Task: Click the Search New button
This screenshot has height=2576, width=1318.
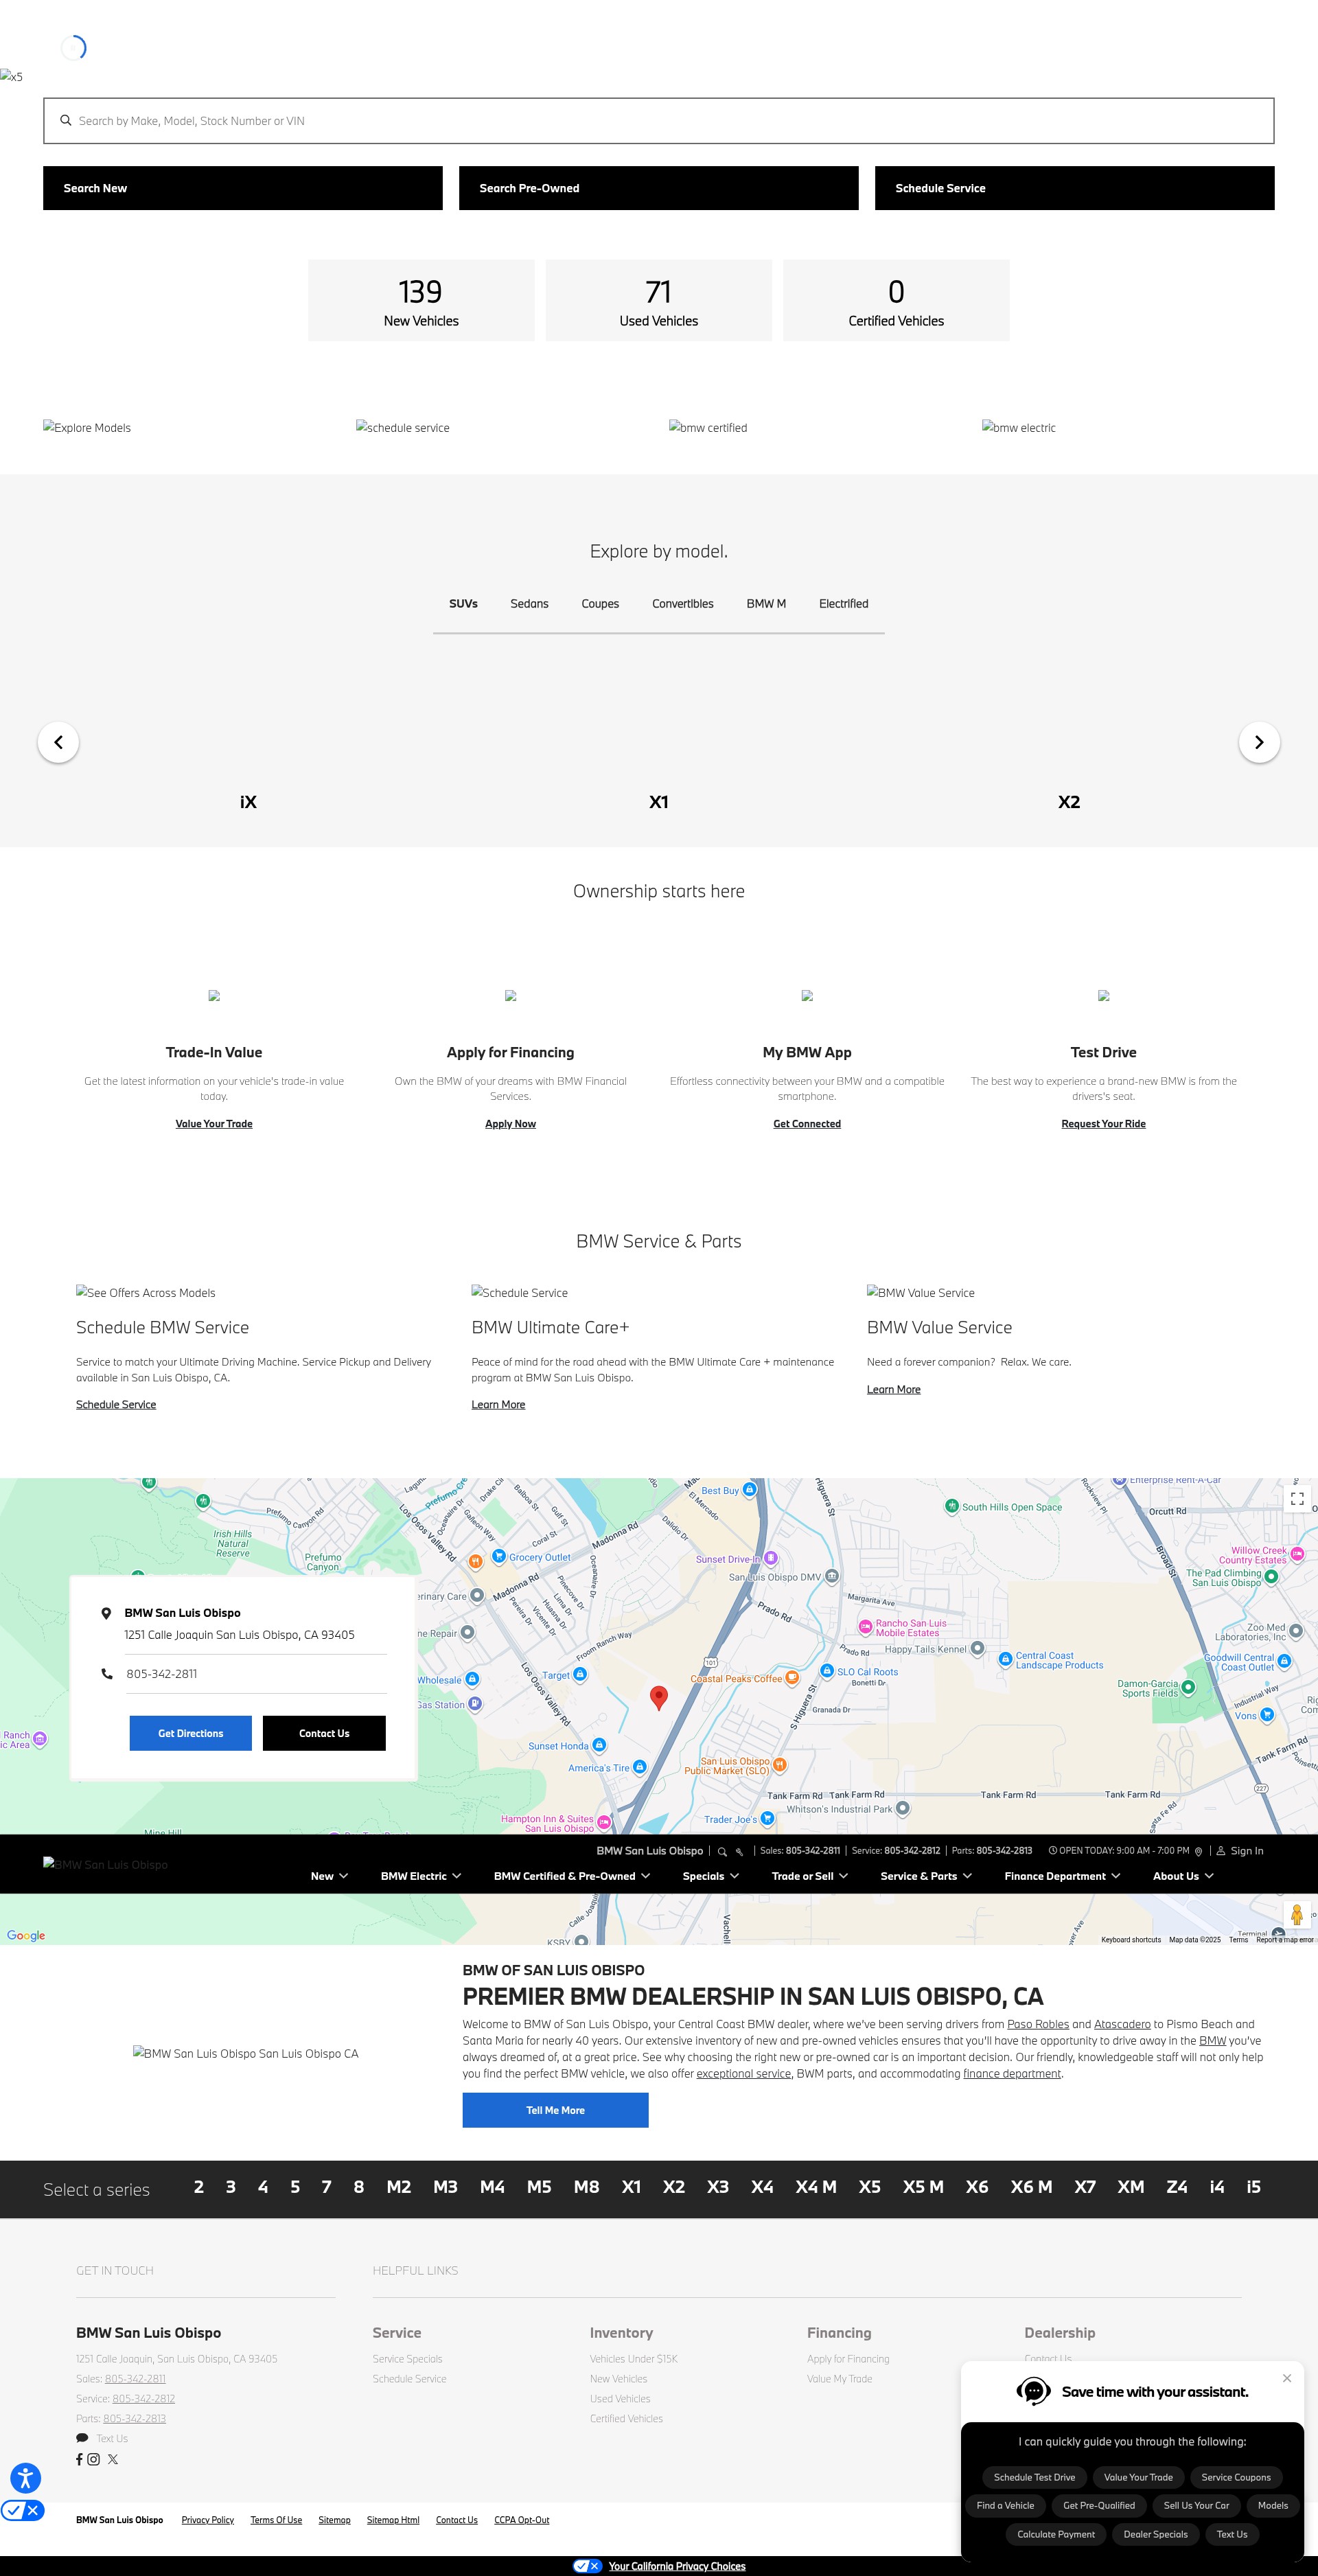Action: (x=243, y=188)
